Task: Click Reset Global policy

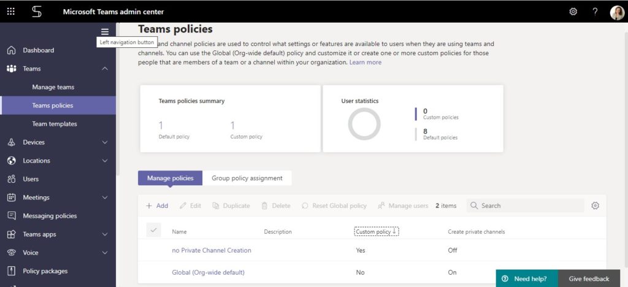Action: (x=334, y=205)
